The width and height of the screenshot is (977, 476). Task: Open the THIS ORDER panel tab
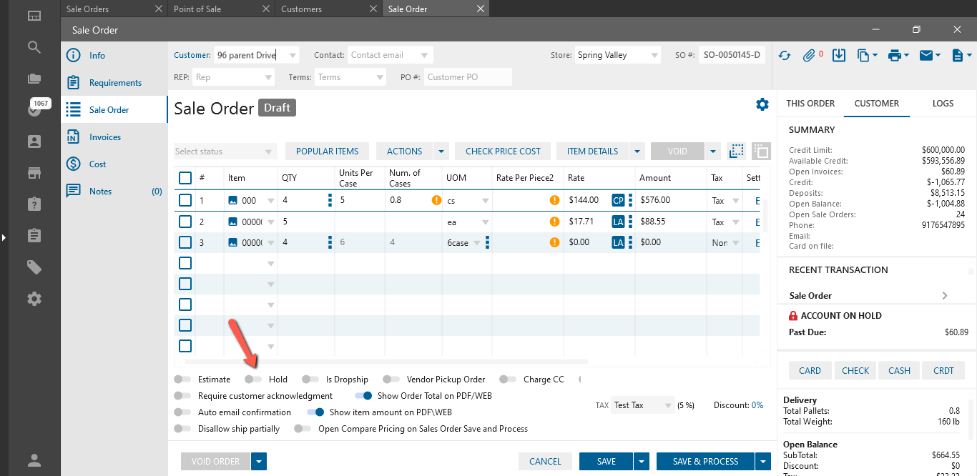810,104
